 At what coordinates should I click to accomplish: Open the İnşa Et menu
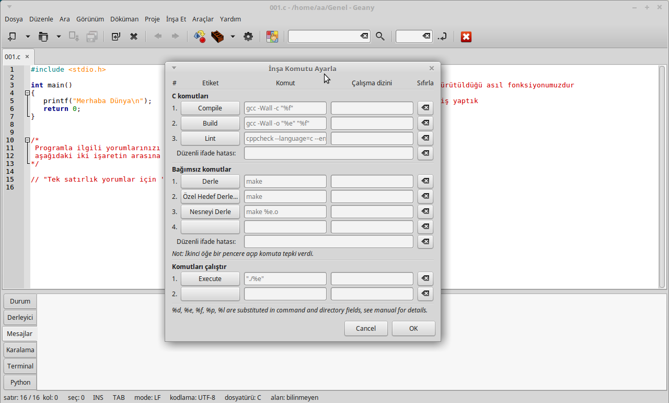[x=176, y=19]
